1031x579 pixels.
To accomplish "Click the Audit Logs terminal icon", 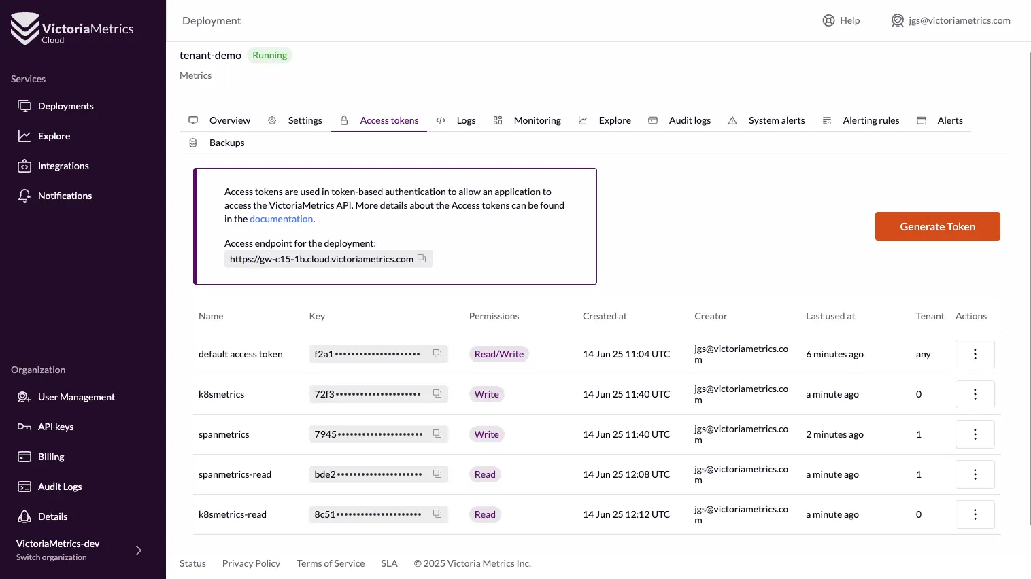I will coord(24,487).
